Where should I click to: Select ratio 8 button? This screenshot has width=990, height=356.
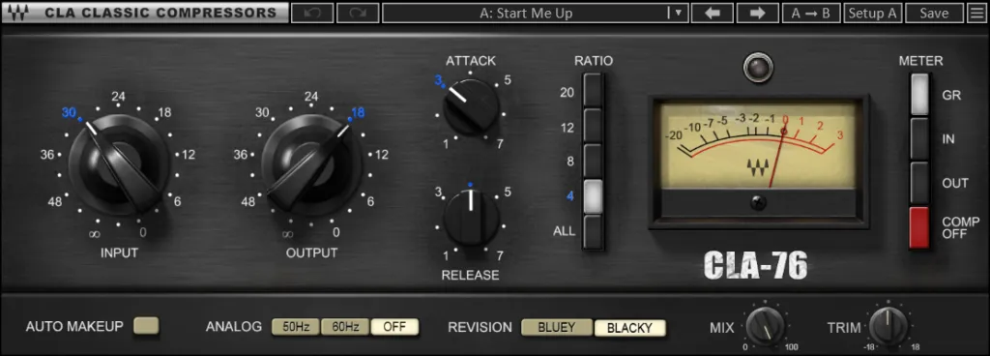point(593,161)
